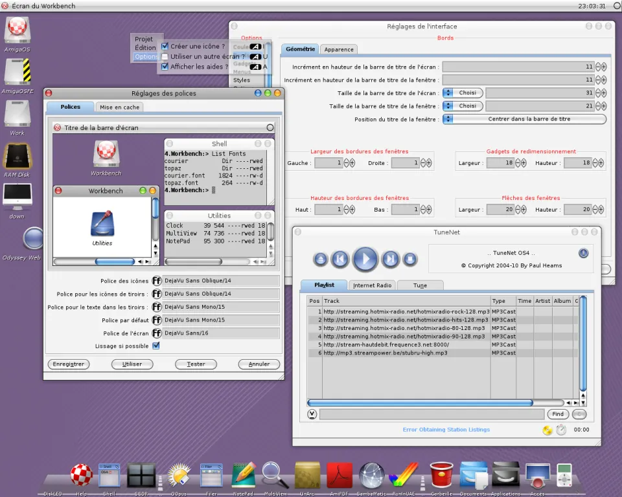
Task: Switch to the Apparence tab
Action: 339,50
